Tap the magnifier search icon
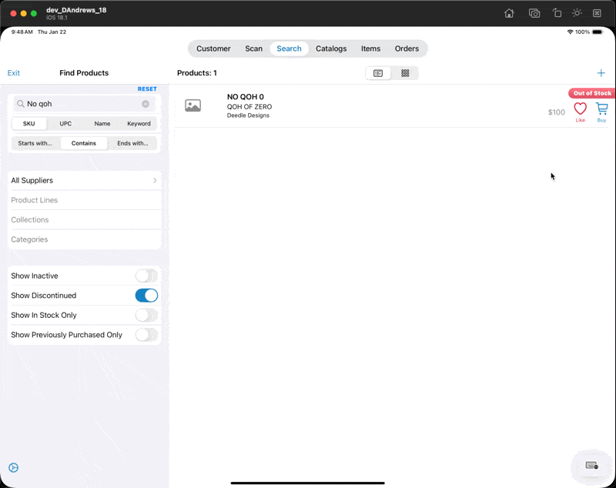 coord(21,104)
